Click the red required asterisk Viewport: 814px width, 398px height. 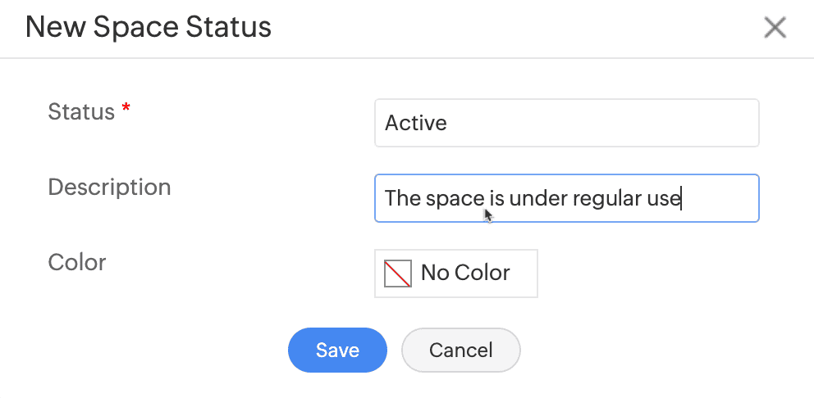(x=126, y=109)
